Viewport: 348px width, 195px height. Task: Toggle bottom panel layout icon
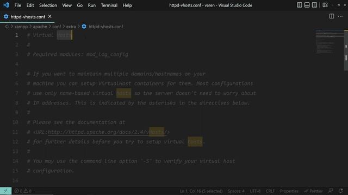coord(307,5)
